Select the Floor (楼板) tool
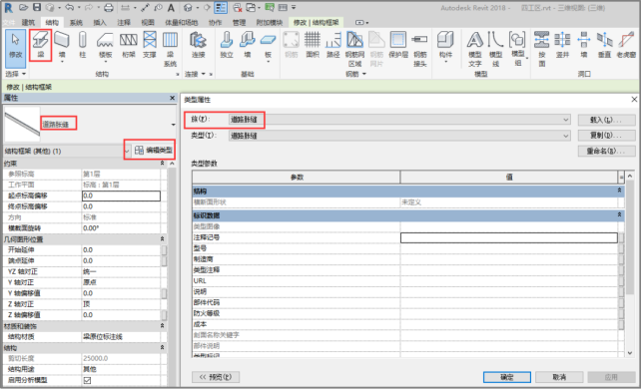The height and width of the screenshot is (390, 641). click(105, 46)
